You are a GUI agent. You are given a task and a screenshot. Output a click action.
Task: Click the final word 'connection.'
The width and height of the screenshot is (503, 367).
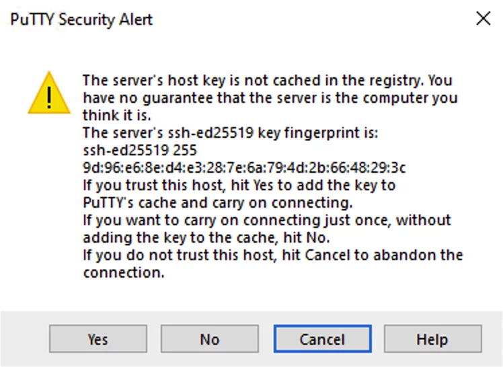click(124, 273)
